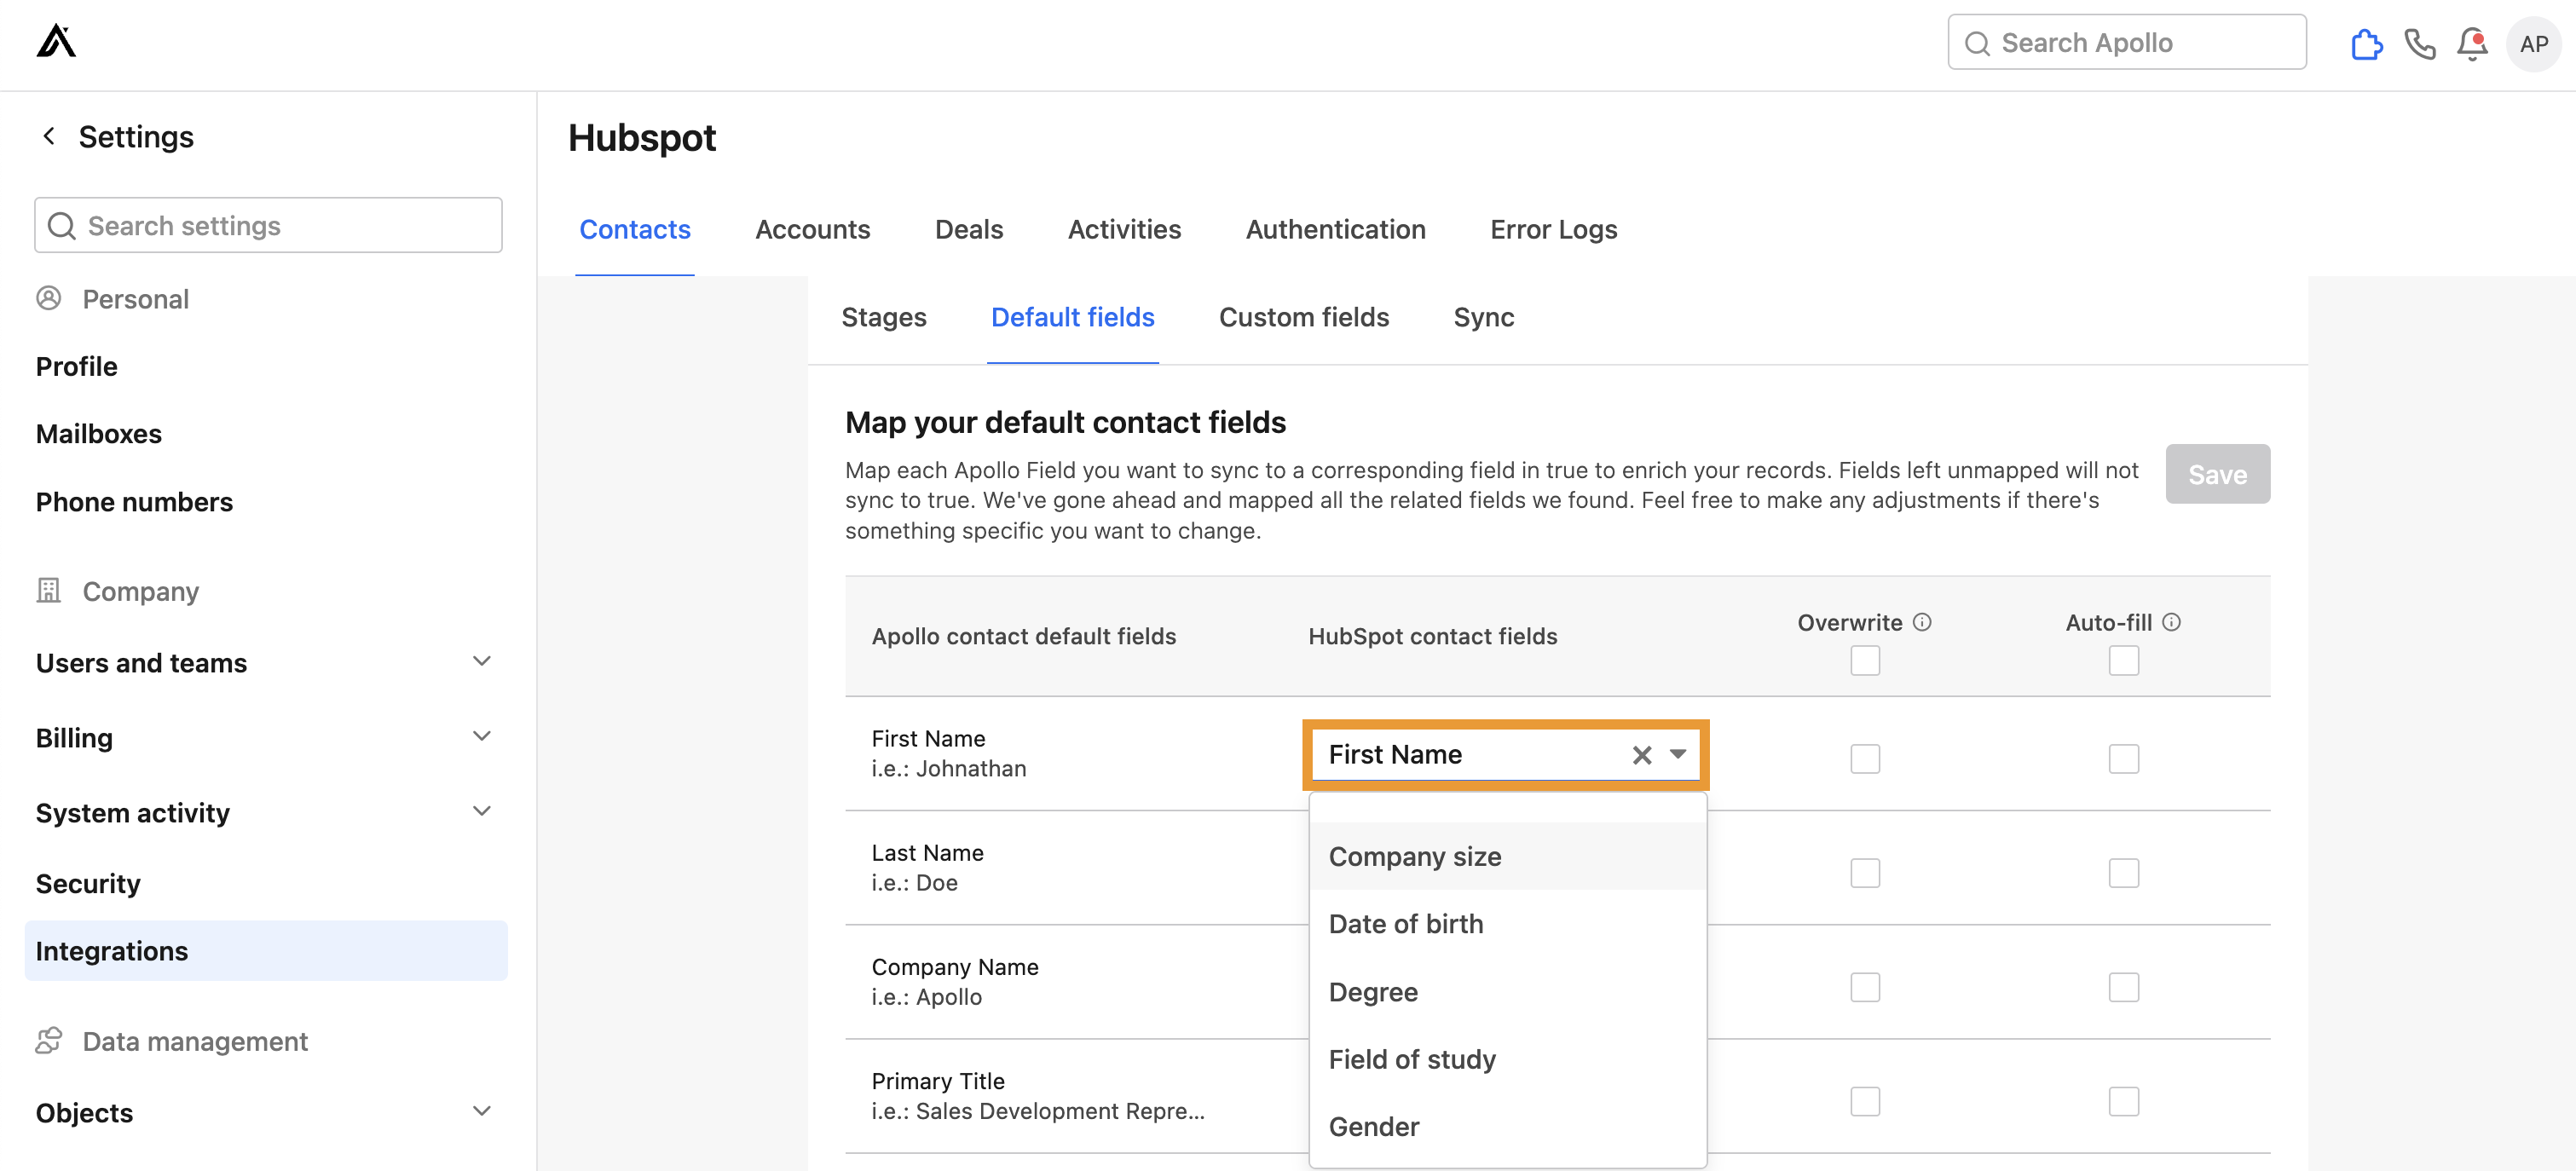Screen dimensions: 2576x1171
Task: Switch to the Custom fields tab
Action: coord(1304,317)
